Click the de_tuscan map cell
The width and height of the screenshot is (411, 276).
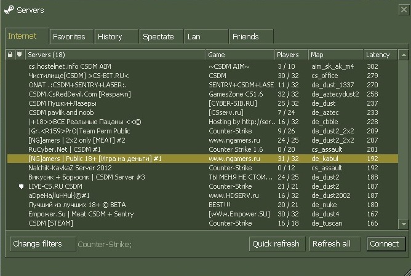(327, 223)
